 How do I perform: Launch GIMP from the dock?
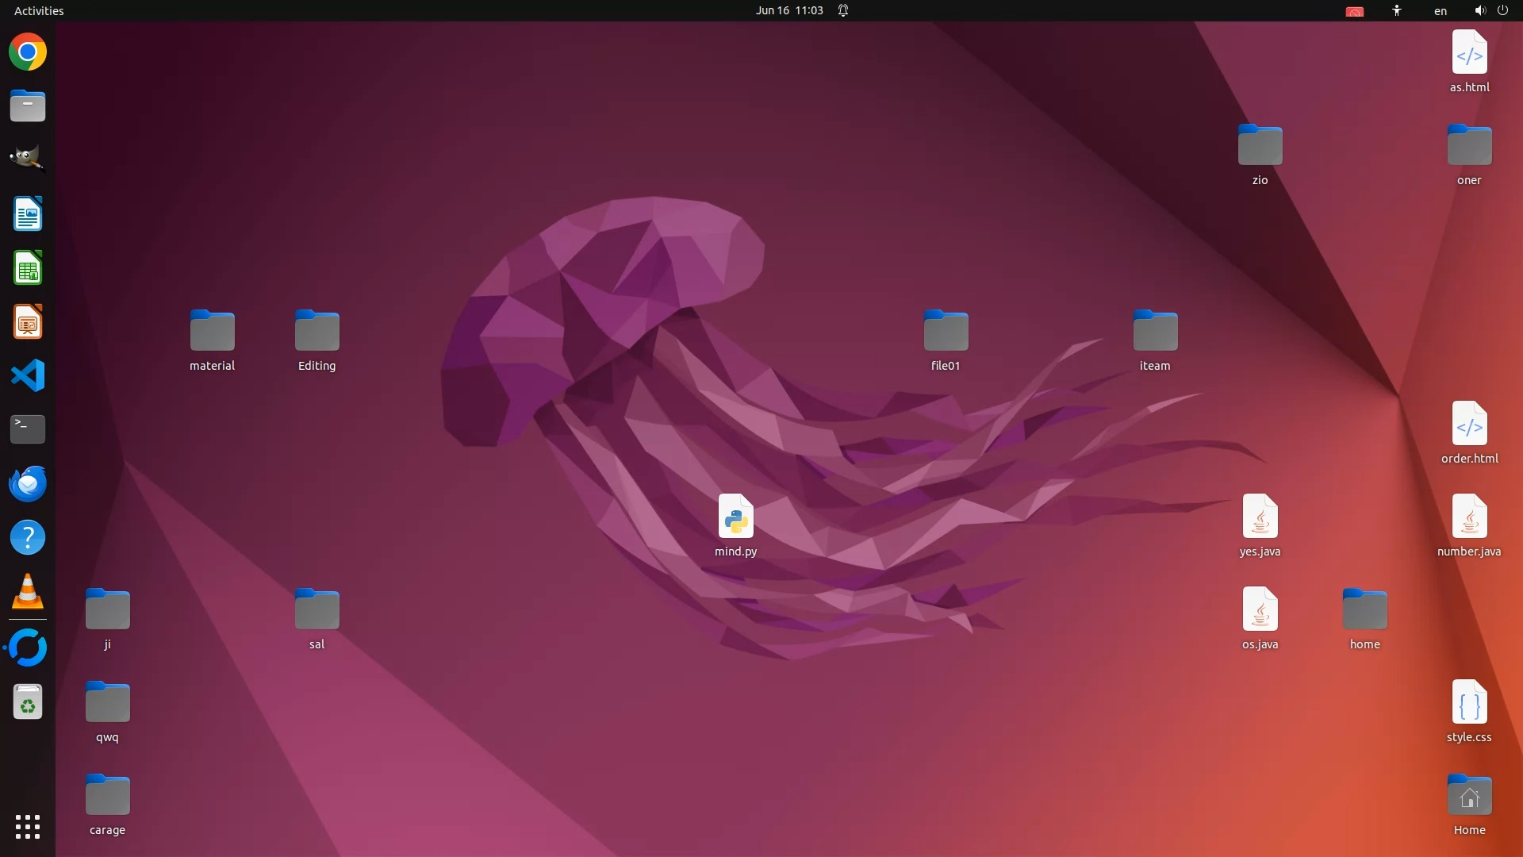pos(28,158)
